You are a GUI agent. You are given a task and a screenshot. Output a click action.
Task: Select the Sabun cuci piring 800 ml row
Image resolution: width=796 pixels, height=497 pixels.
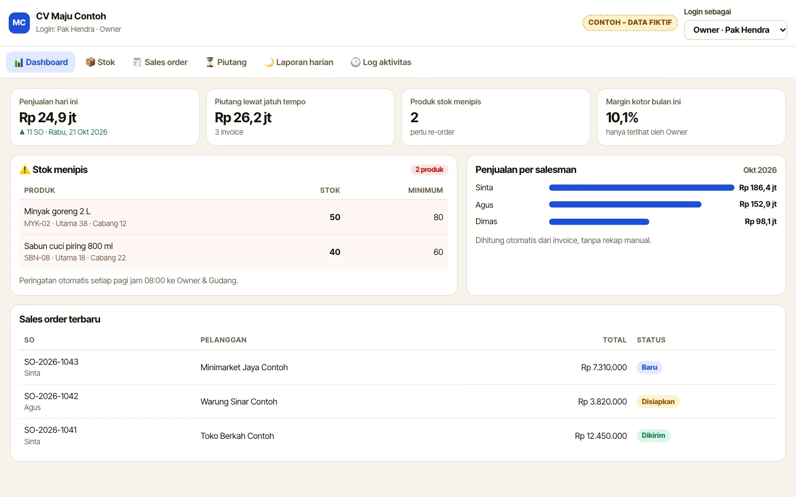(234, 252)
